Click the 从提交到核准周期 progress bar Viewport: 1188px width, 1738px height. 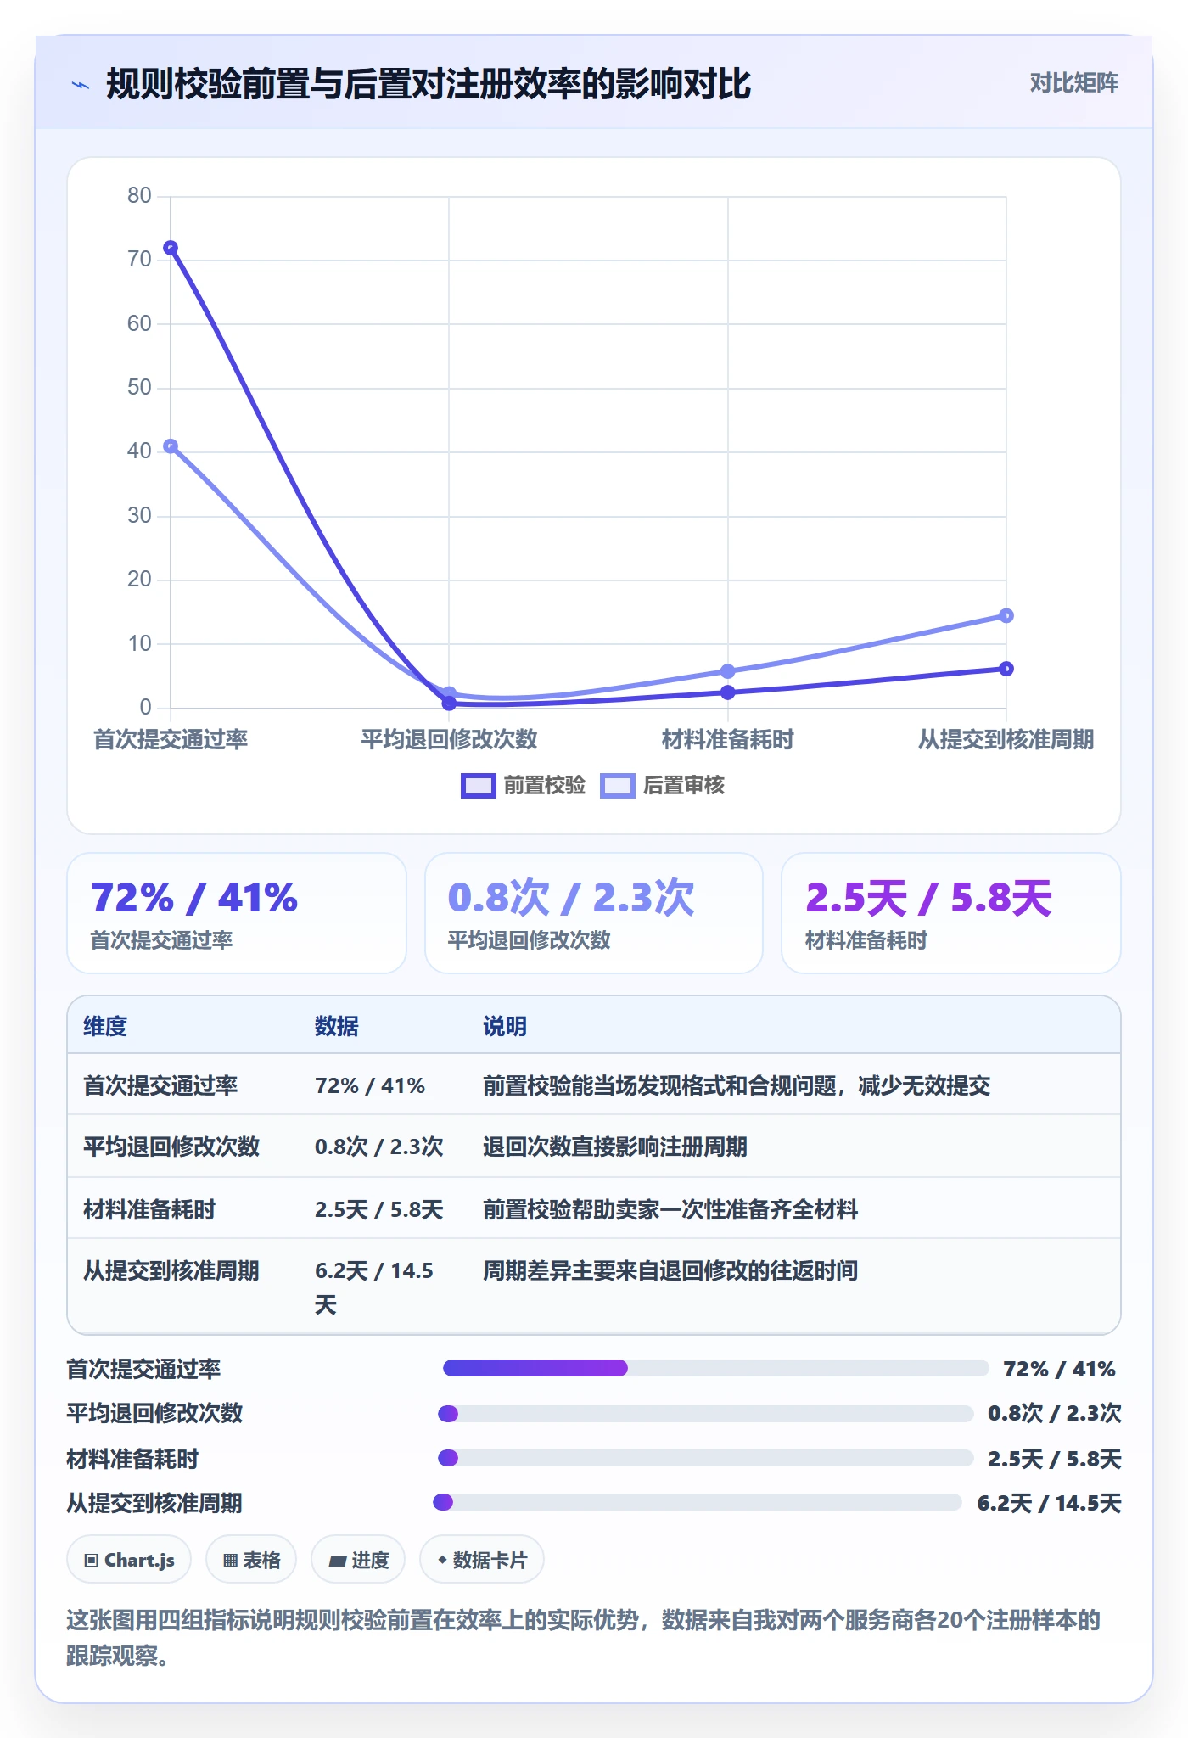tap(697, 1502)
